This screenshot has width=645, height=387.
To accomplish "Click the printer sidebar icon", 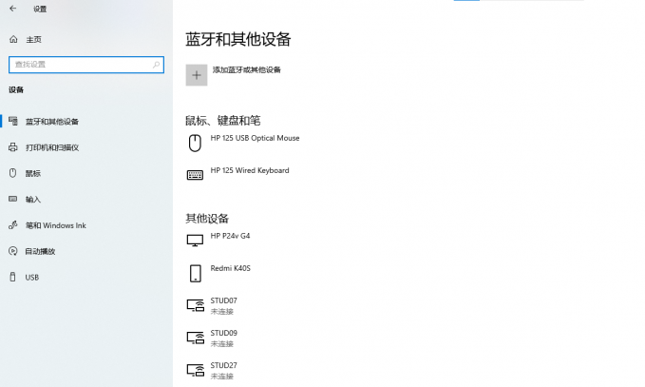I will pyautogui.click(x=13, y=147).
